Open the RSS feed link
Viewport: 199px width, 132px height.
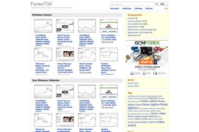(166, 9)
